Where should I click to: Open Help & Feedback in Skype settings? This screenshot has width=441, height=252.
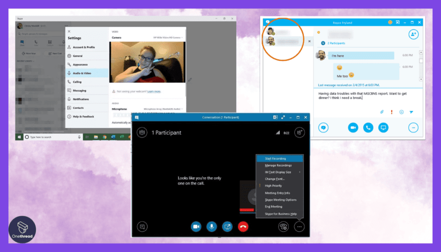pos(87,116)
